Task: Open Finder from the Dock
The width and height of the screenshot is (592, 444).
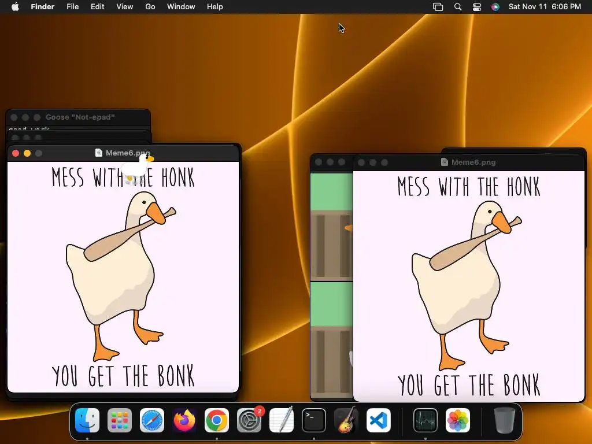Action: click(x=87, y=420)
